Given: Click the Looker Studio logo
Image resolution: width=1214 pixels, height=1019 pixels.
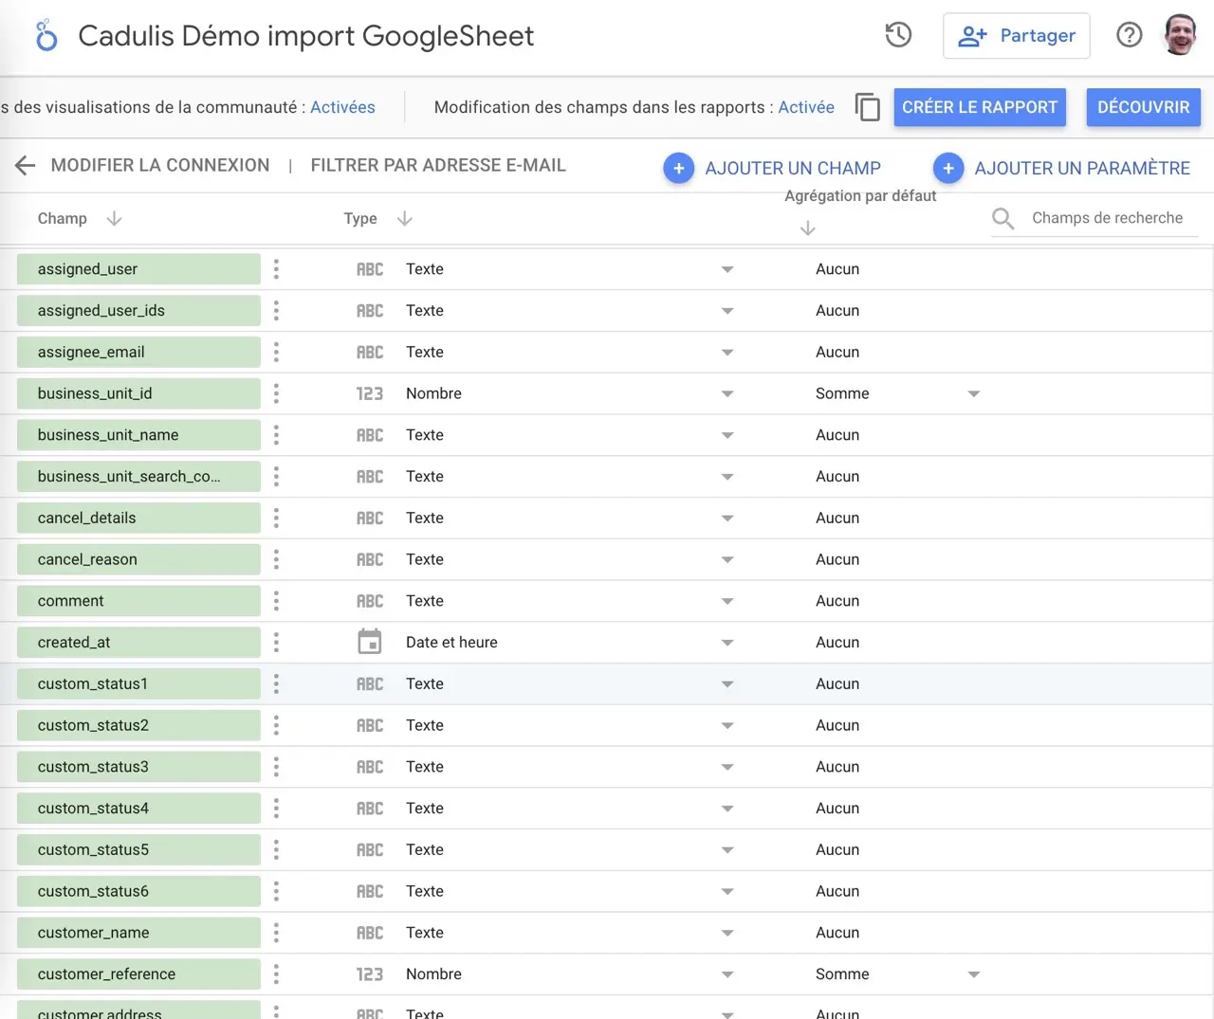Looking at the screenshot, I should 46,36.
